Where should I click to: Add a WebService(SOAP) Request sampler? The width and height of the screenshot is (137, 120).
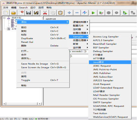(110, 117)
